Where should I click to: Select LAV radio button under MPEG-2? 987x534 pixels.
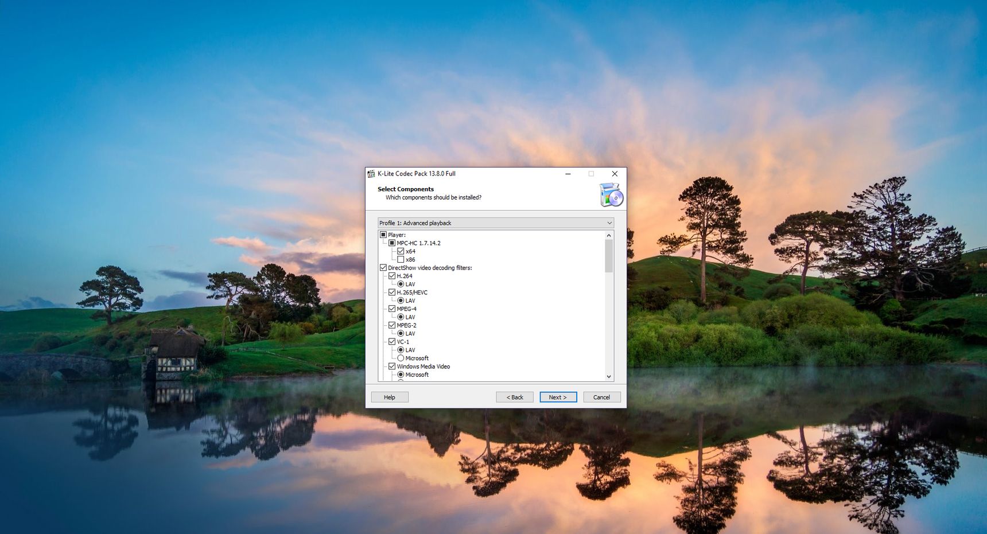401,333
